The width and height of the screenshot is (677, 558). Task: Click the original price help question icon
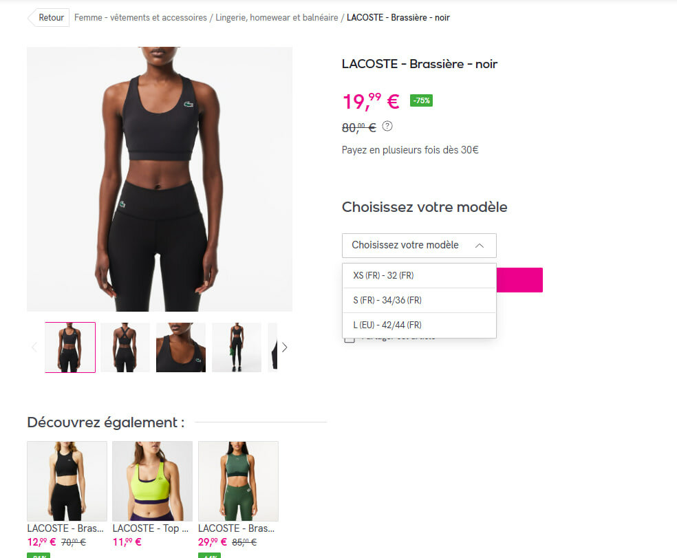pos(387,126)
